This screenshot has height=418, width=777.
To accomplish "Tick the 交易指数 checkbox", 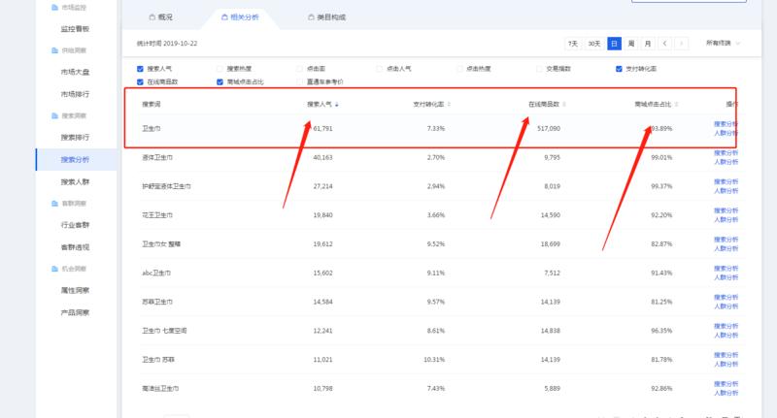I will click(538, 69).
